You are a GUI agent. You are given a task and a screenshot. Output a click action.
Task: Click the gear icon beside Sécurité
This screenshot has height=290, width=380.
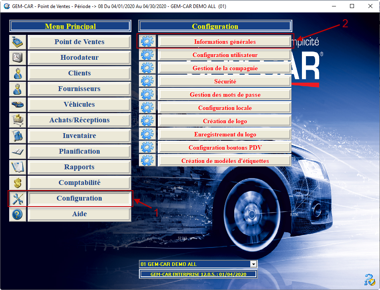pyautogui.click(x=147, y=81)
